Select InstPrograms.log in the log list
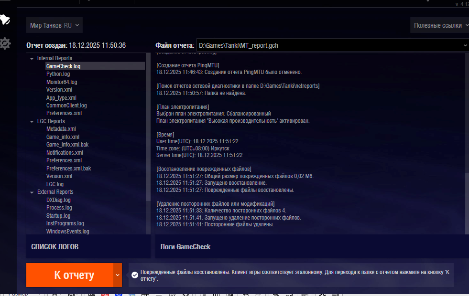Viewport: 469px width, 296px height. coord(65,223)
